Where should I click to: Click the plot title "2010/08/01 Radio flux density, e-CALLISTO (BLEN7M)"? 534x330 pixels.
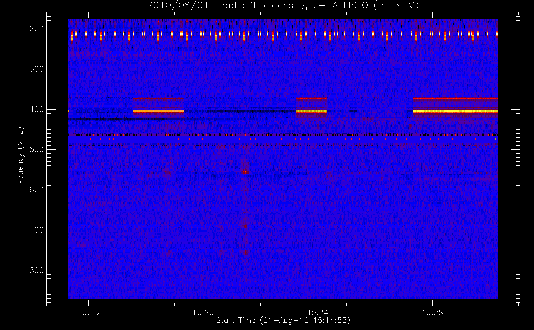pos(283,6)
